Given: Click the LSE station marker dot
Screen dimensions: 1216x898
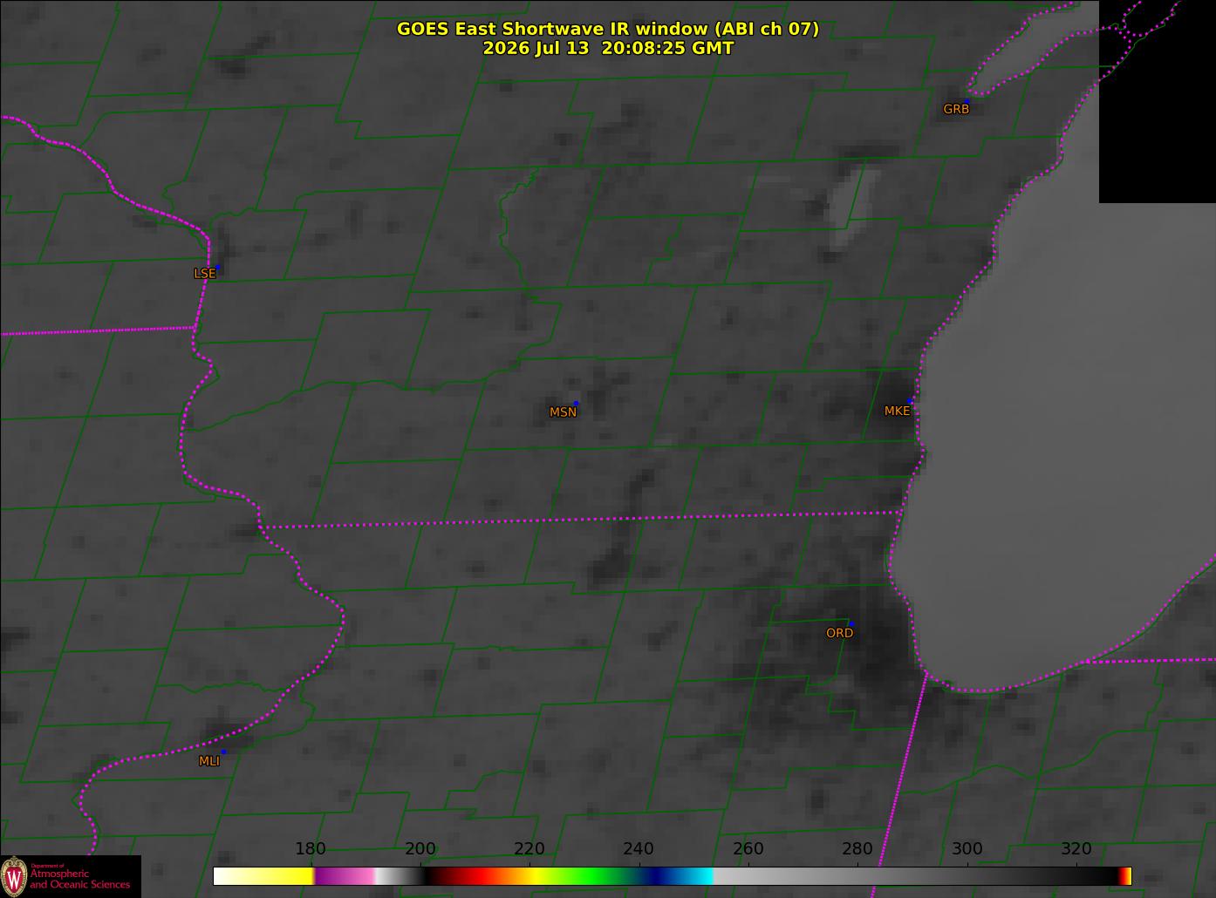Looking at the screenshot, I should 217,267.
